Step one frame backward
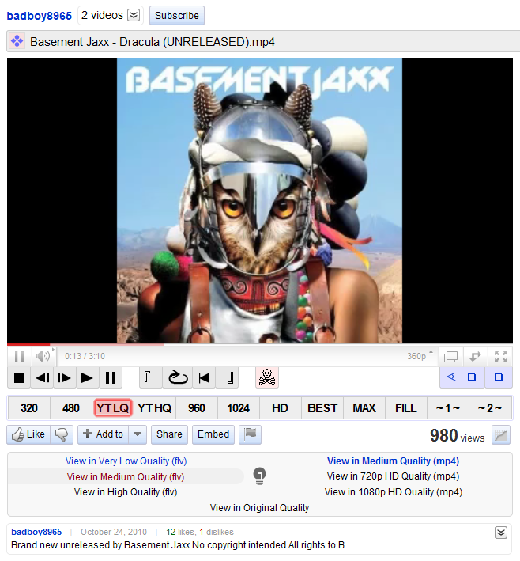The height and width of the screenshot is (561, 520). [x=43, y=377]
